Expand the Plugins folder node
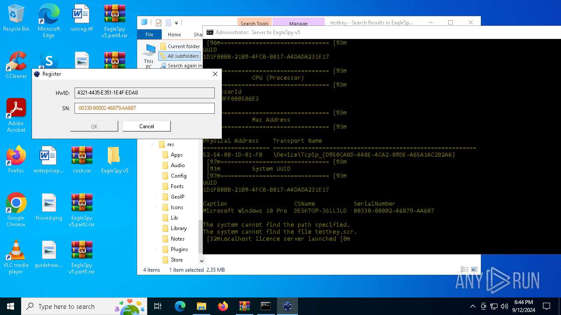 pos(156,249)
